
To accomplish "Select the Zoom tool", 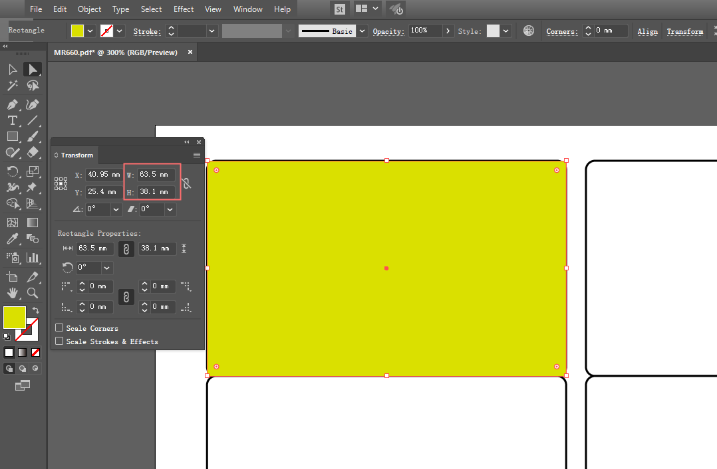I will coord(33,293).
